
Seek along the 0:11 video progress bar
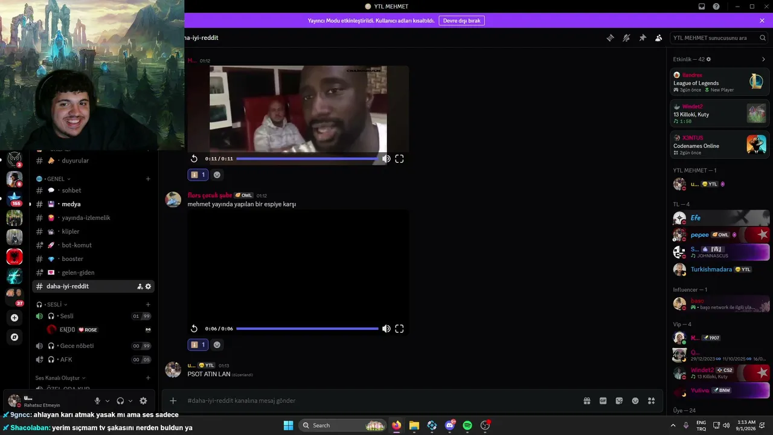307,159
